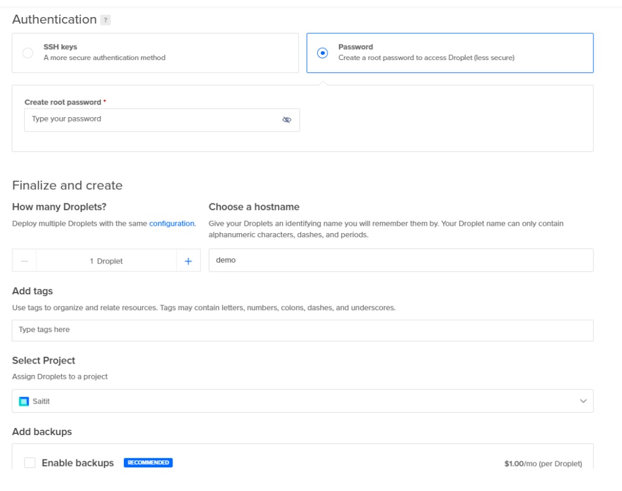This screenshot has width=622, height=491.
Task: Click the Saitit project color icon
Action: click(24, 401)
